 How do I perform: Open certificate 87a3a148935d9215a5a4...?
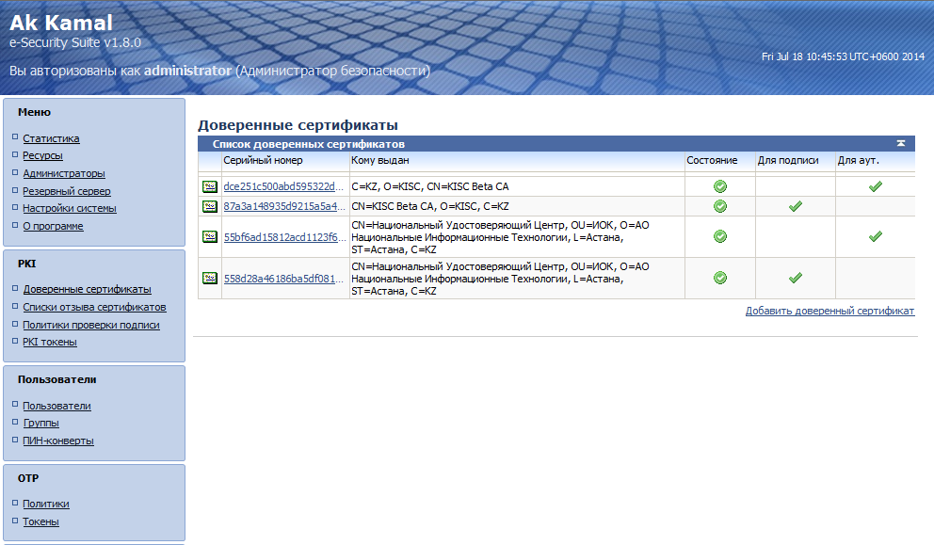pyautogui.click(x=284, y=206)
